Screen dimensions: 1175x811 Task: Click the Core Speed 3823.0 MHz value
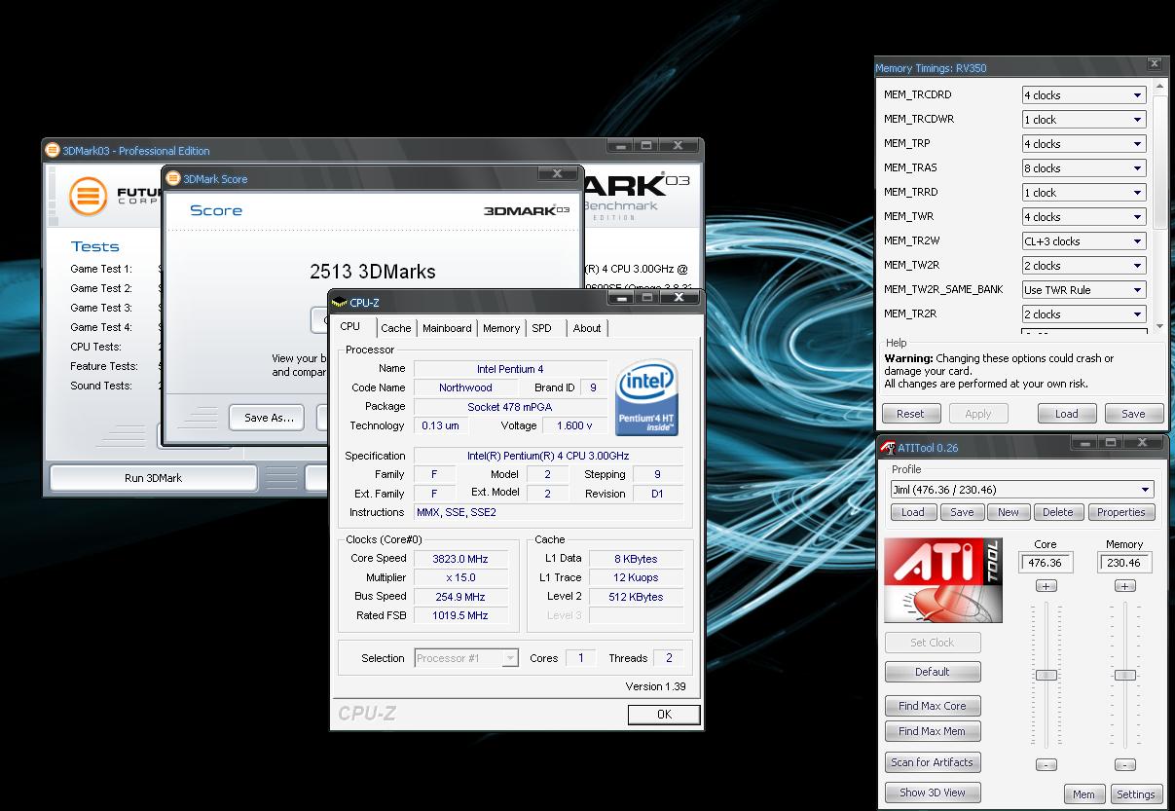tap(460, 559)
